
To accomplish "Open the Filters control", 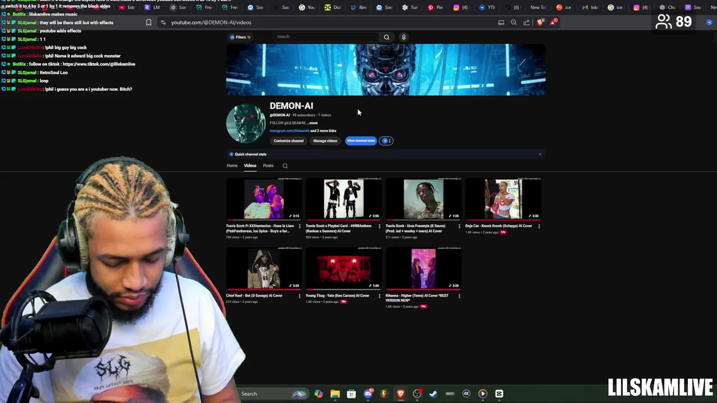I will tap(240, 37).
